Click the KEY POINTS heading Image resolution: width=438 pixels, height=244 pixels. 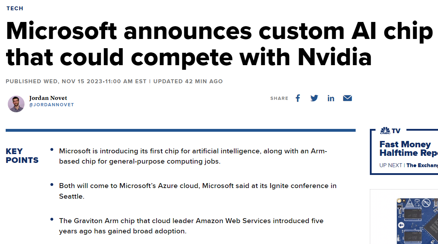22,156
